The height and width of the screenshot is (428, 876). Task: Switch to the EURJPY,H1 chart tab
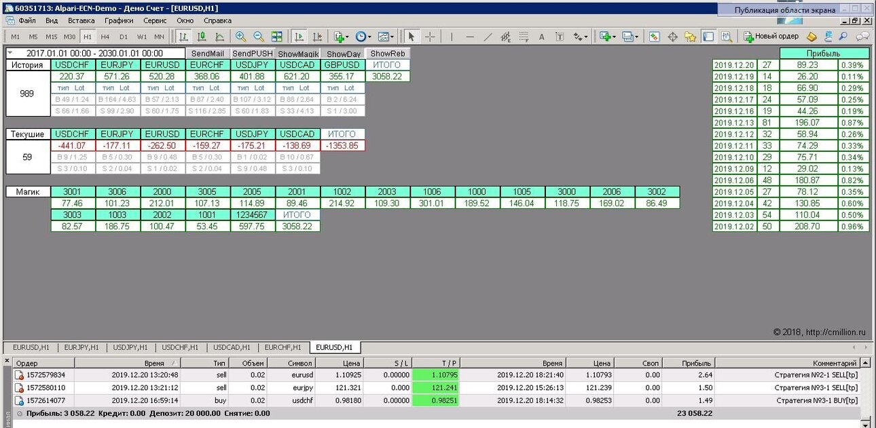tap(81, 347)
